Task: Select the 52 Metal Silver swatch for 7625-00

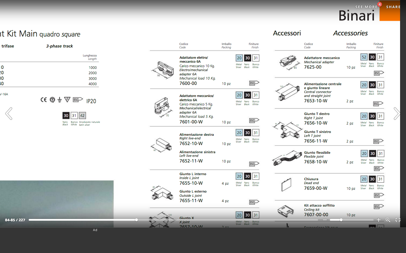Action: 364,57
